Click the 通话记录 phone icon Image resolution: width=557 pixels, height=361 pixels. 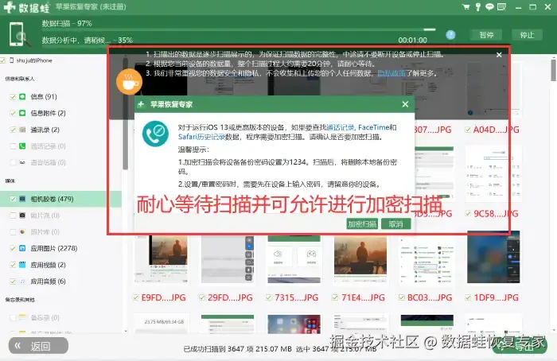22,146
